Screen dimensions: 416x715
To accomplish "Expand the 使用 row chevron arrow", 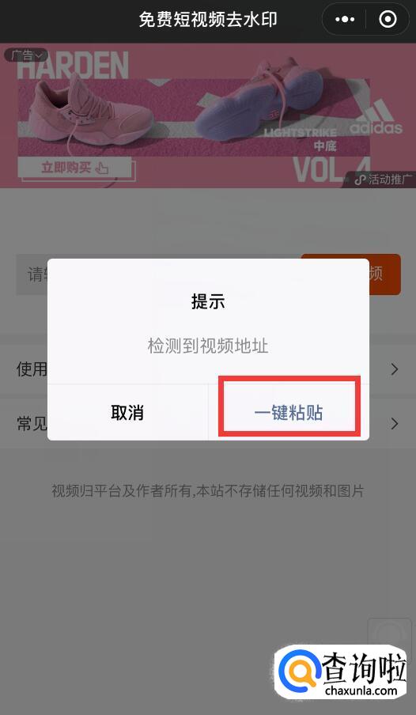I will [395, 369].
